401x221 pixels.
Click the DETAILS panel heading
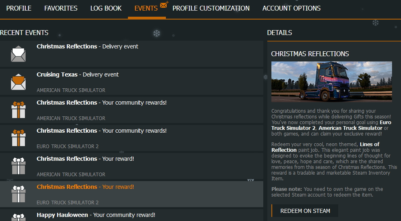pos(280,33)
